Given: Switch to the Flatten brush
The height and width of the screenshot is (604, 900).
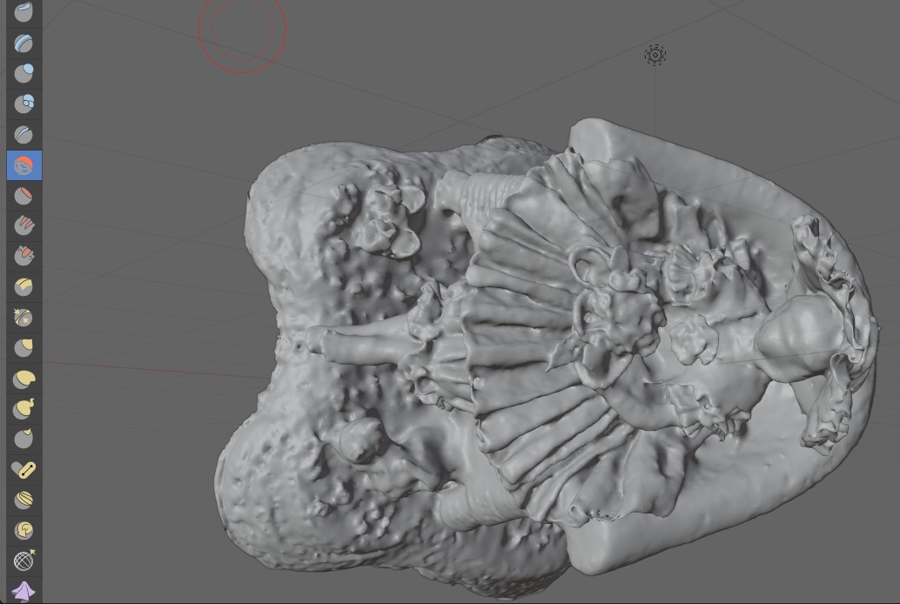Looking at the screenshot, I should click(x=24, y=196).
